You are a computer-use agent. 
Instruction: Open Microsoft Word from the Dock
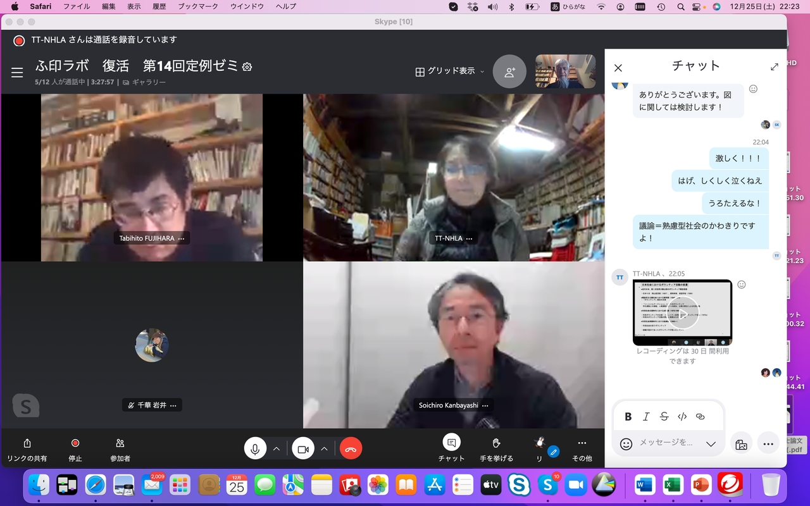(644, 485)
